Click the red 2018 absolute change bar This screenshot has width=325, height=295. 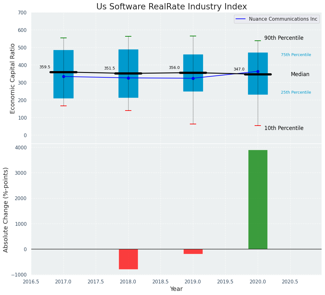click(128, 259)
